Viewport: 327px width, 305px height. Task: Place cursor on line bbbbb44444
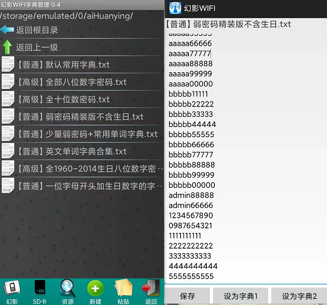click(192, 124)
